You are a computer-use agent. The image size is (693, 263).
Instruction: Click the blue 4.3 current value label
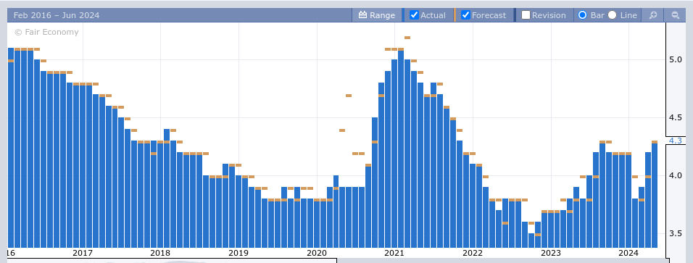pyautogui.click(x=676, y=141)
